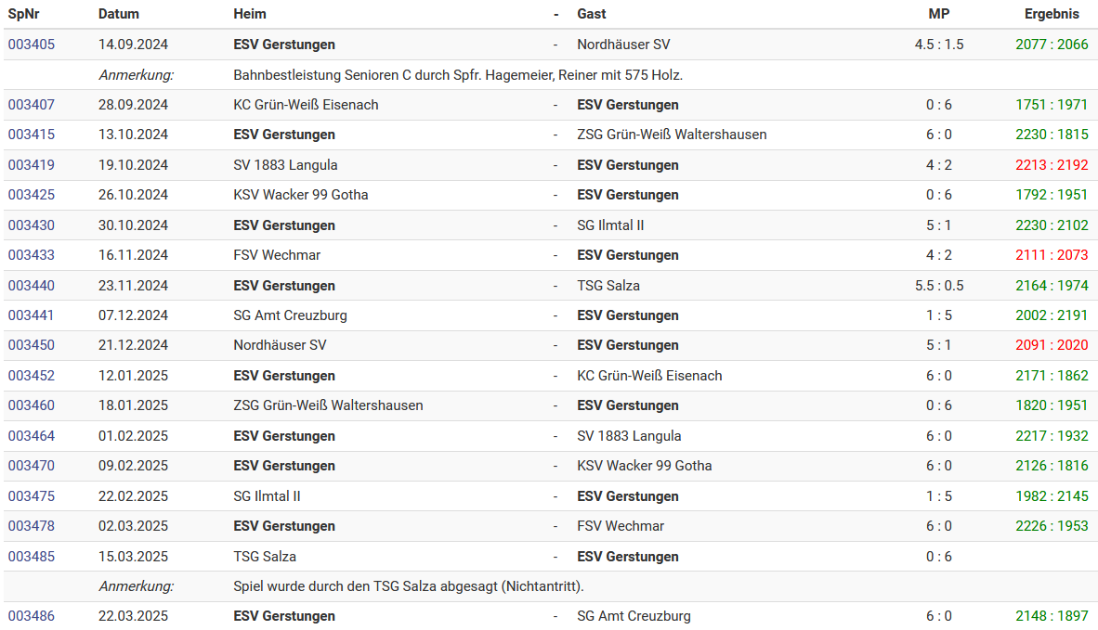
Task: Open match 003475 at SG Ilmtal II
Action: click(32, 496)
